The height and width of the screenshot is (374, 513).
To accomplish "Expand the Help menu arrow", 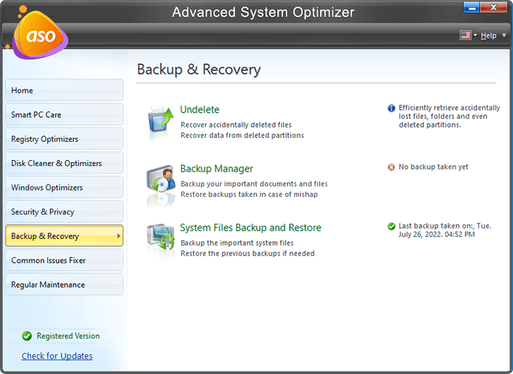I will tap(504, 35).
